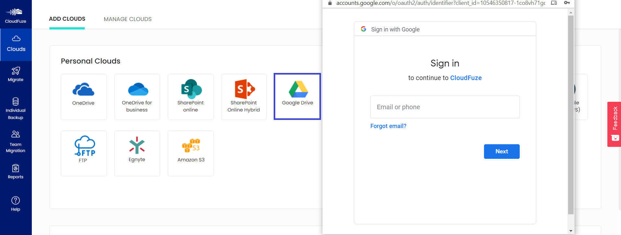Click the Personal Clouds heading
621x235 pixels.
coord(91,61)
